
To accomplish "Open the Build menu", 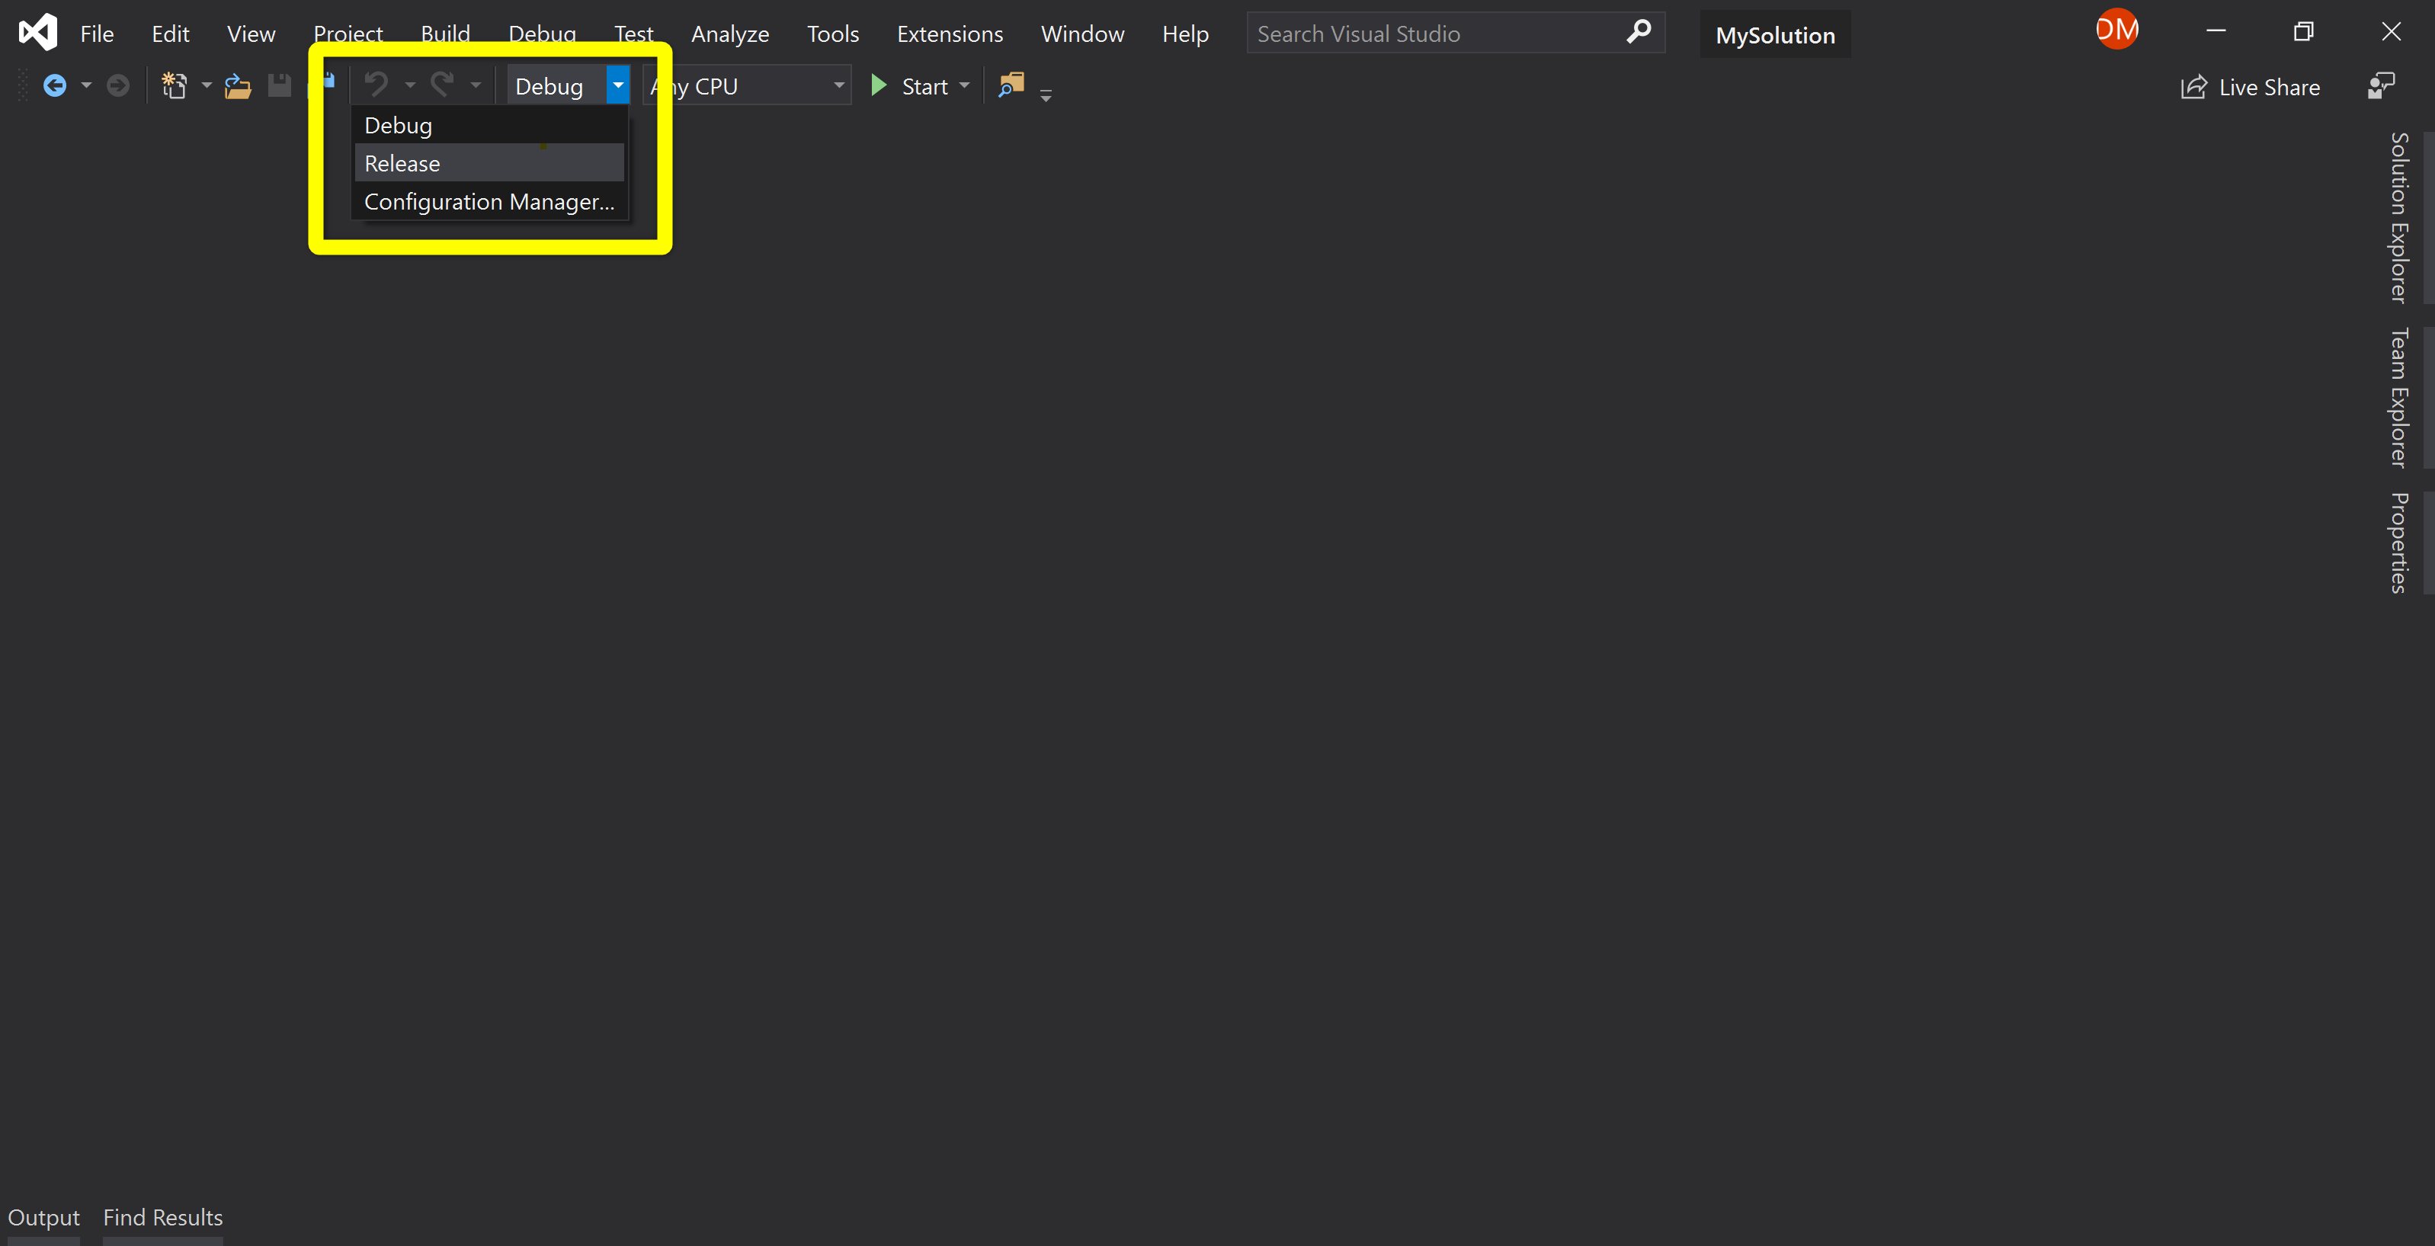I will coord(445,33).
